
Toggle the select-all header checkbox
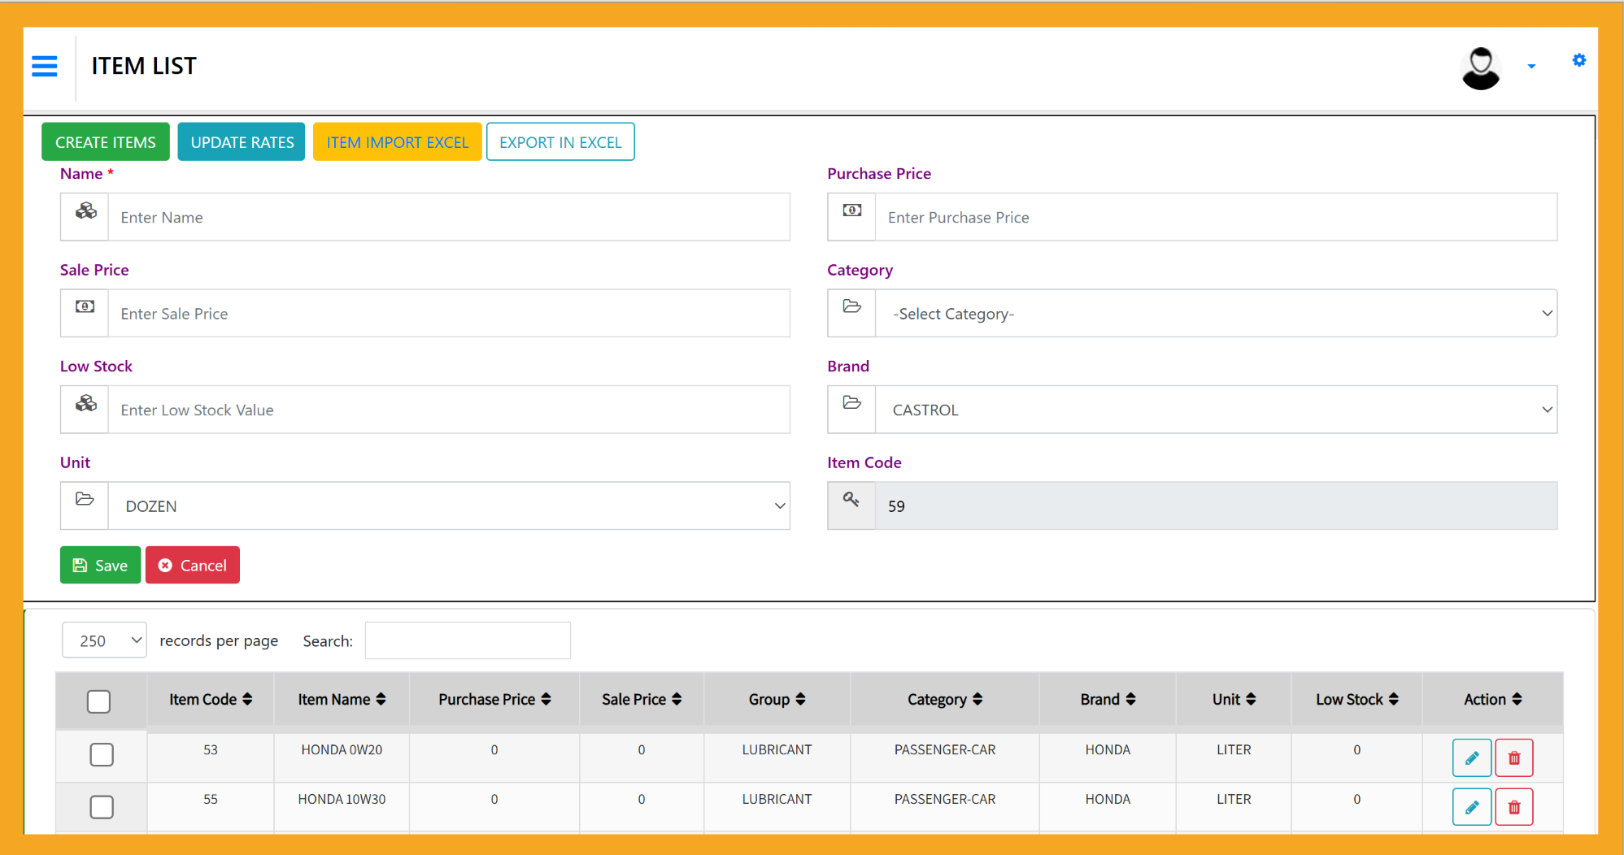98,701
